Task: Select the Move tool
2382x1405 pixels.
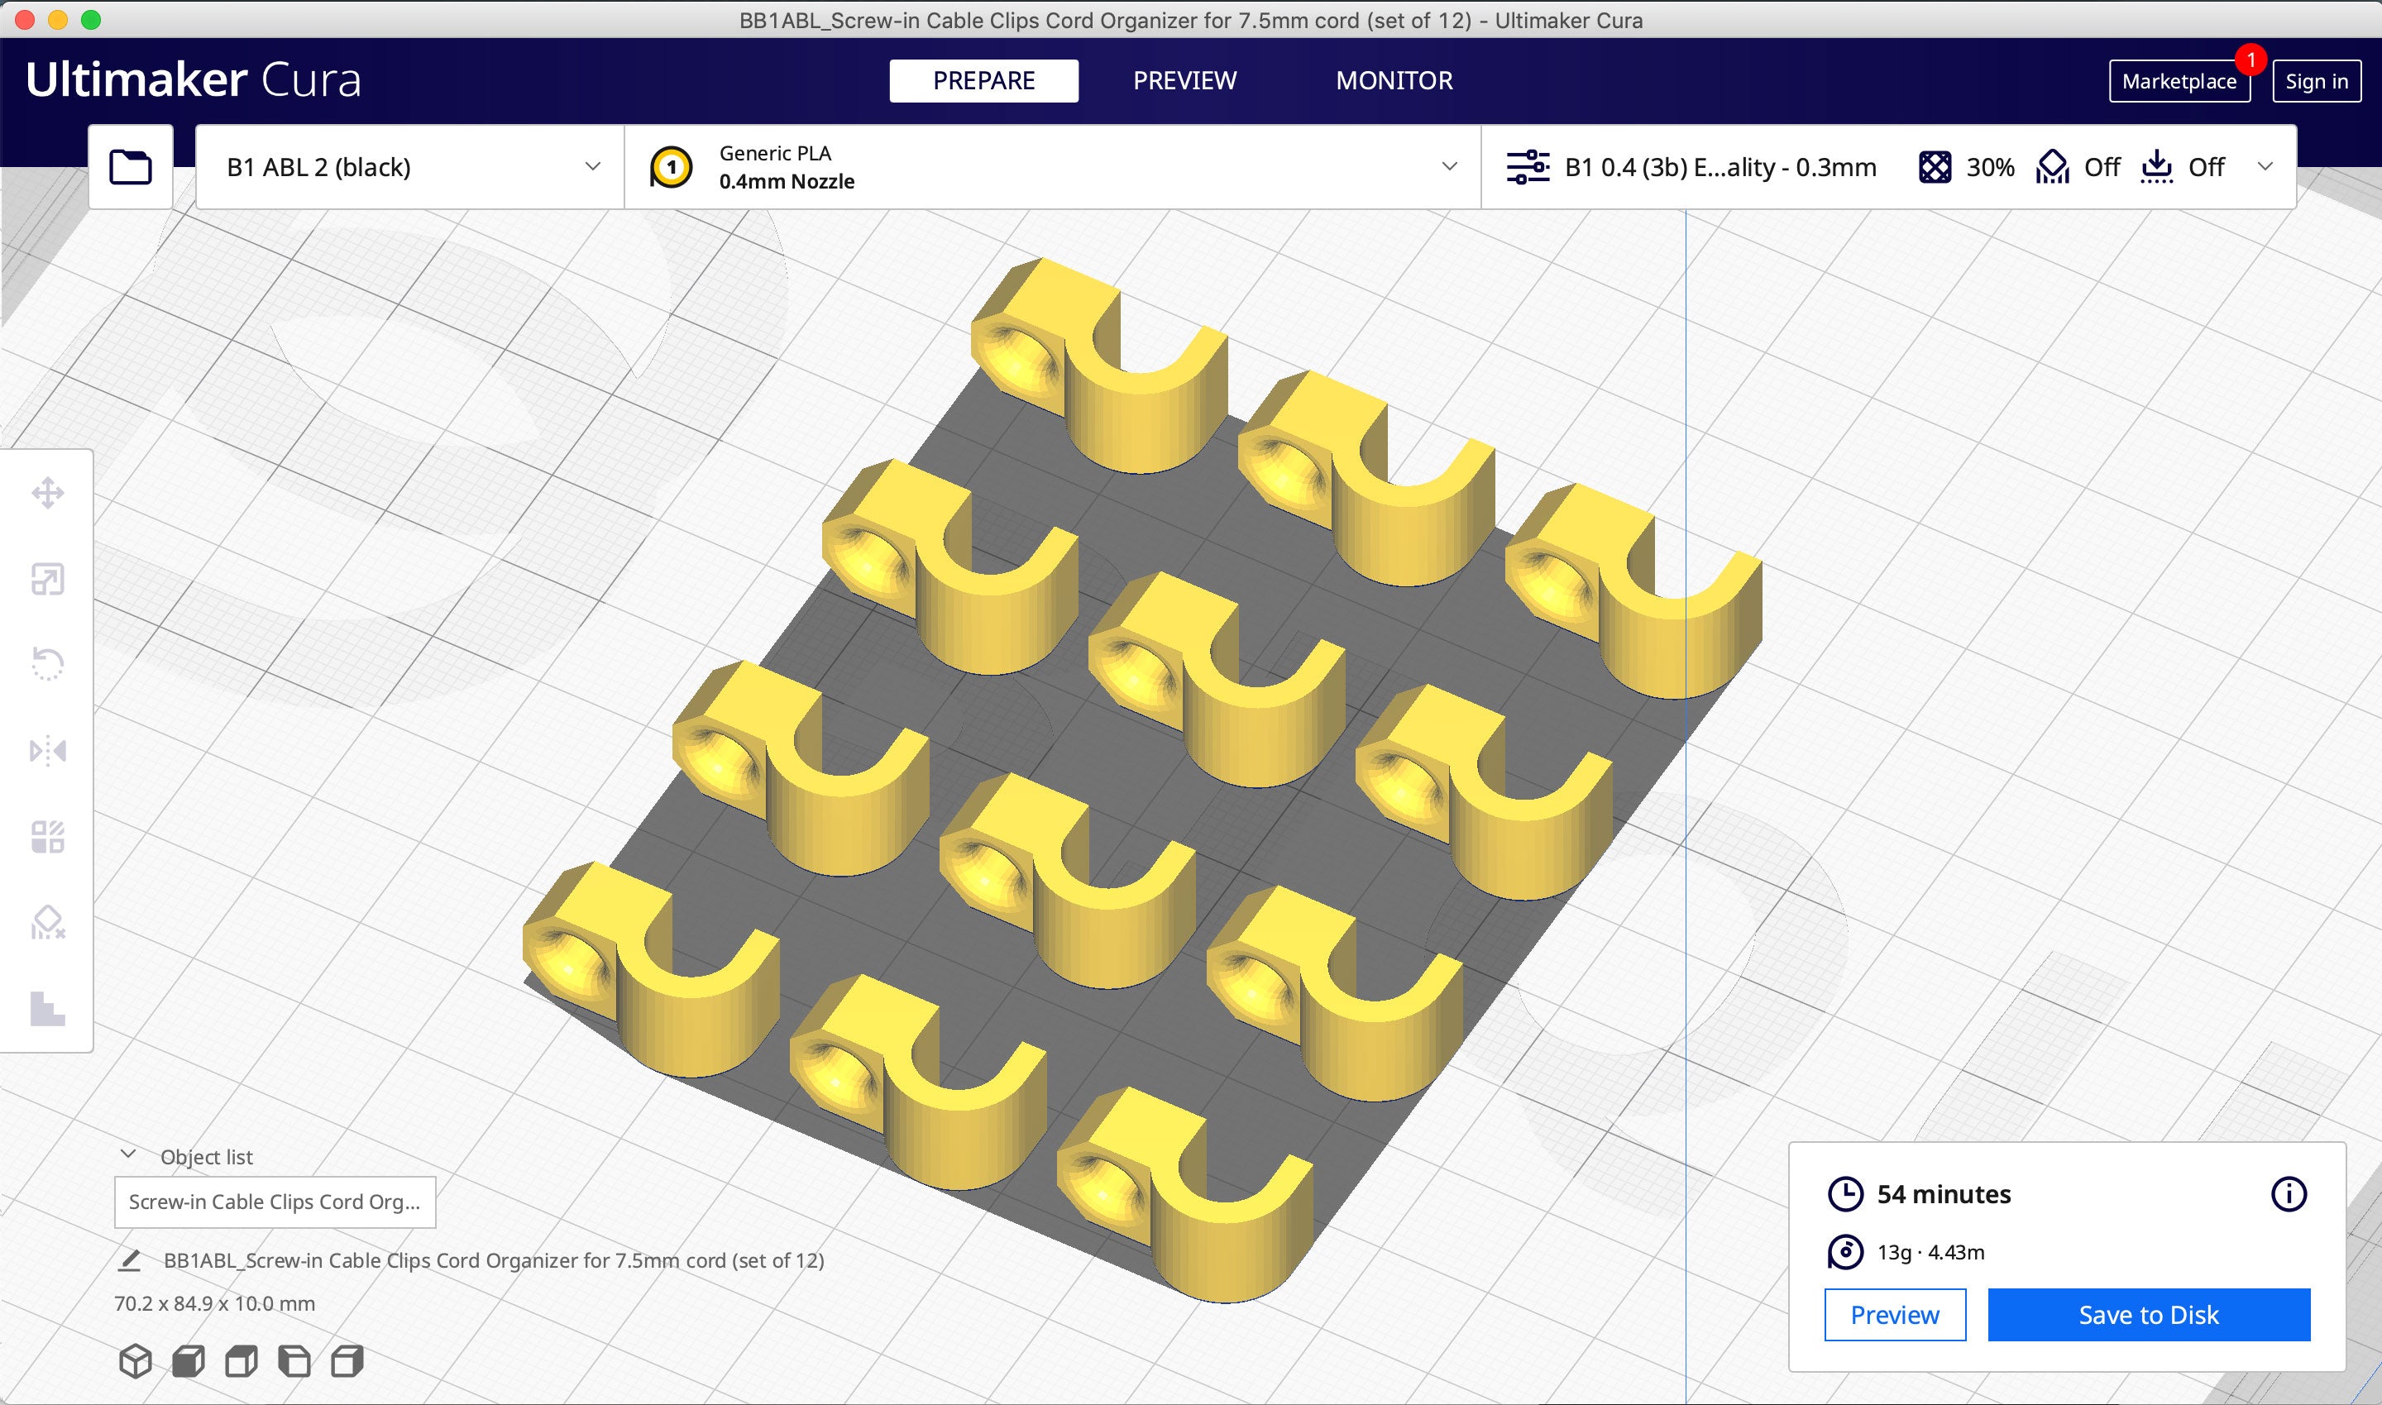Action: [47, 493]
